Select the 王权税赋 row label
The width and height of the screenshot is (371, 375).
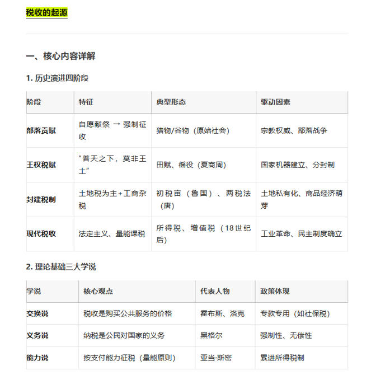coord(41,165)
